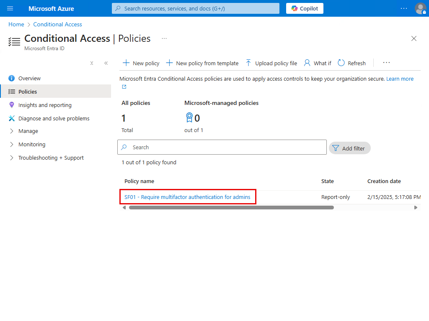Expand the Monitoring section

tap(32, 144)
